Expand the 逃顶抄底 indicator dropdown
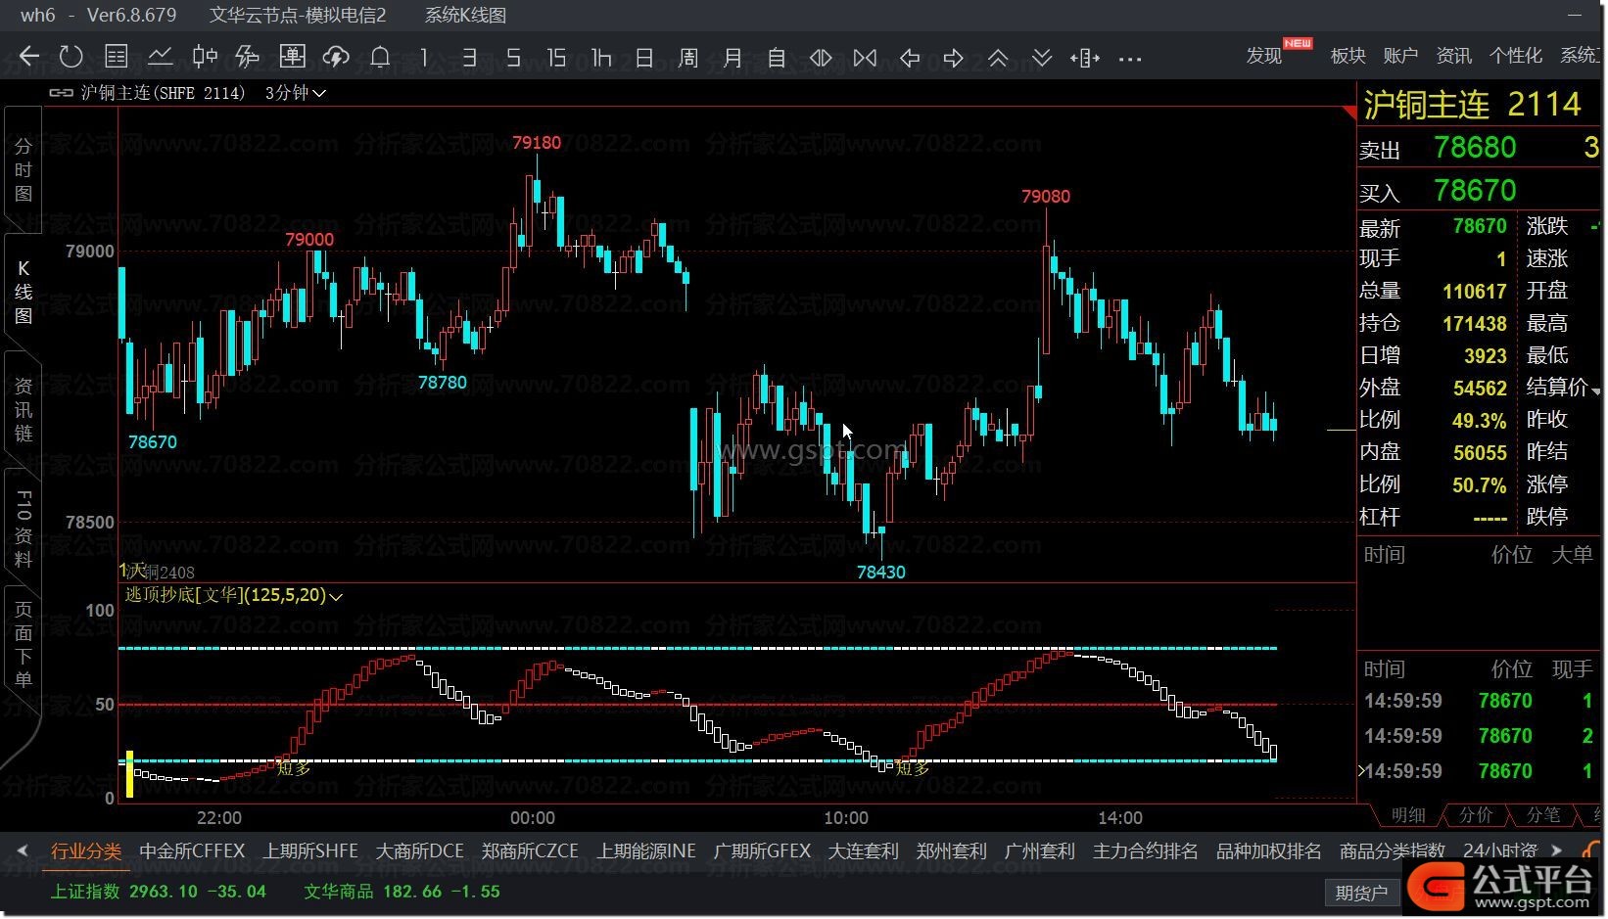The image size is (1608, 919). click(336, 596)
